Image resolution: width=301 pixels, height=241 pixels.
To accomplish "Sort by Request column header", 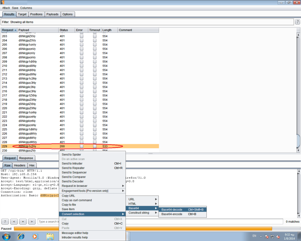I will 9,30.
